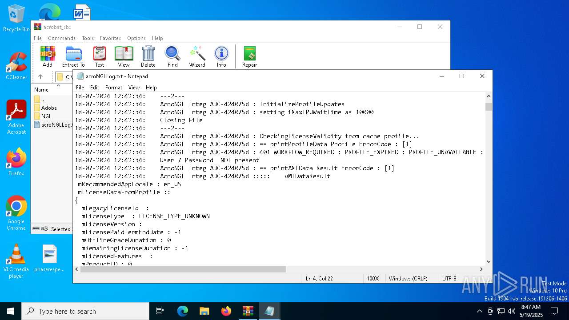Open CCleaner desktop shortcut
This screenshot has height=320, width=569.
coord(16,66)
